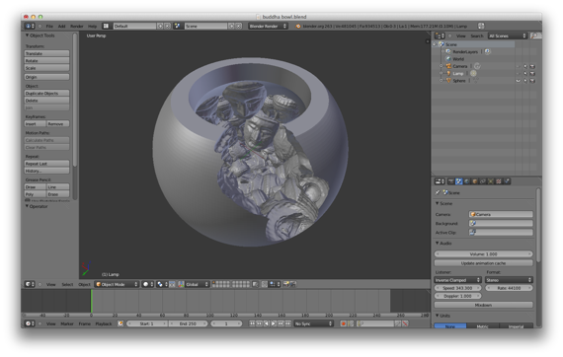Click the Doppler 1.000 value field
Screen dimensions: 563x357
click(457, 296)
